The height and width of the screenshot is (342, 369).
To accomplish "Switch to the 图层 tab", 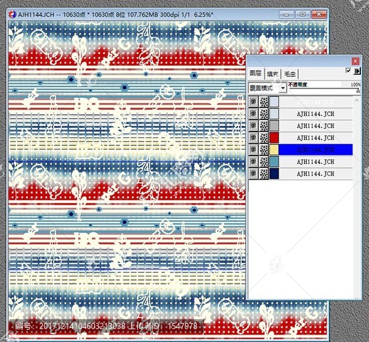I will (255, 73).
